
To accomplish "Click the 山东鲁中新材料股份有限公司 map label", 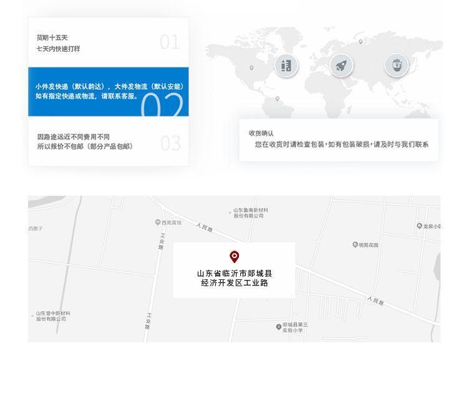I will [x=53, y=316].
